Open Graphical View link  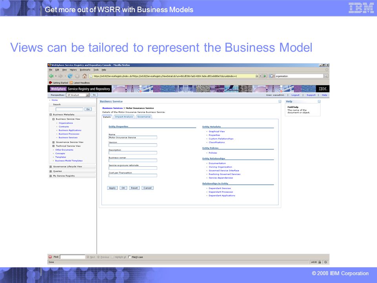click(x=217, y=132)
